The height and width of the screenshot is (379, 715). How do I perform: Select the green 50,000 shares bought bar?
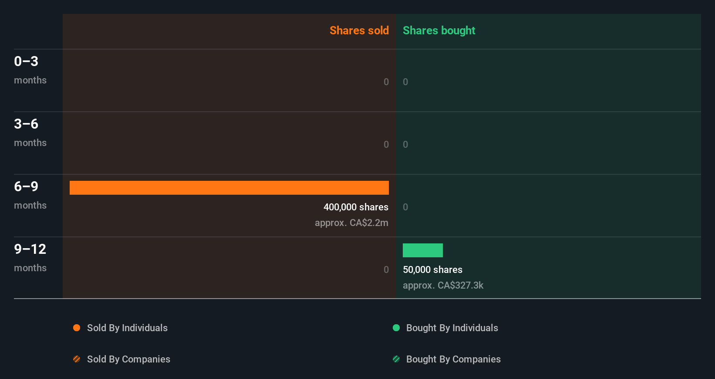[423, 250]
